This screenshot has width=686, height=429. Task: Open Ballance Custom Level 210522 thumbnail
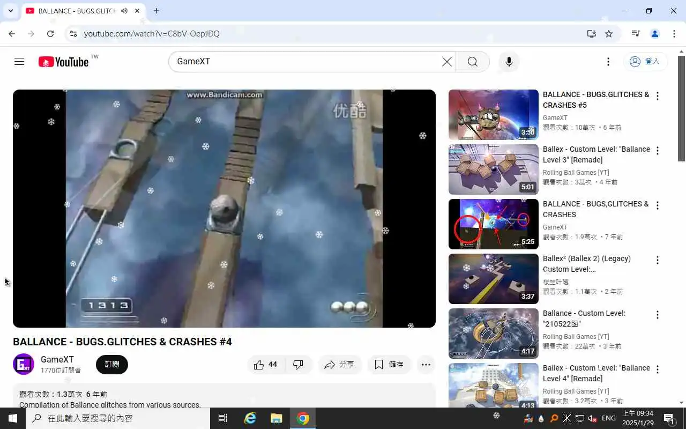[x=494, y=334]
